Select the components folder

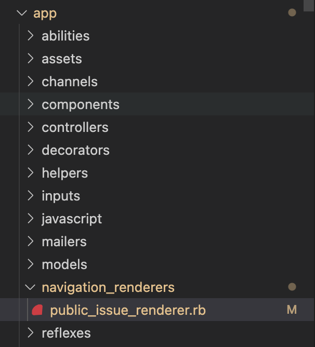click(81, 104)
